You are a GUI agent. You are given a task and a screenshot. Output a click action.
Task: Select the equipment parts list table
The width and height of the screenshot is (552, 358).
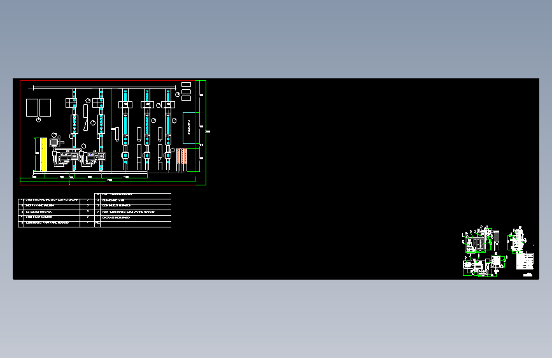pos(95,210)
